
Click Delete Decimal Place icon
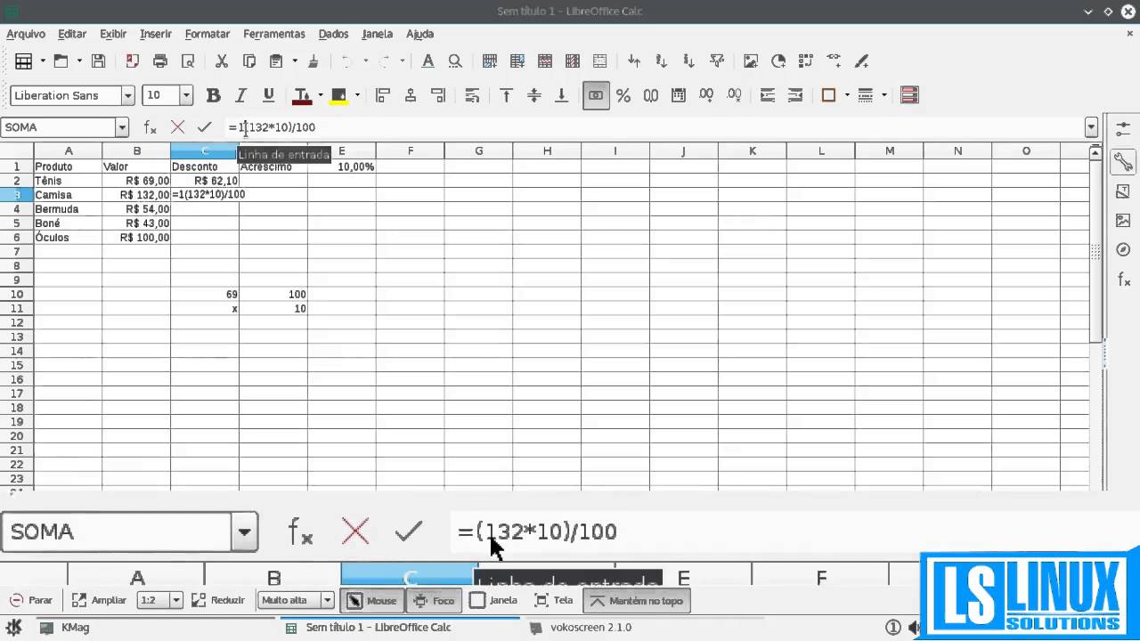tap(734, 95)
